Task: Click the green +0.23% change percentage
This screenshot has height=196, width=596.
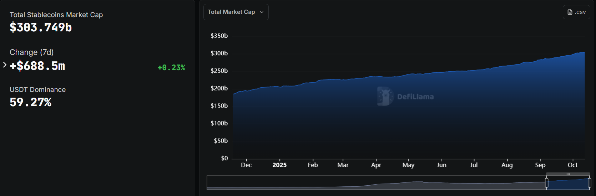Action: click(x=171, y=68)
